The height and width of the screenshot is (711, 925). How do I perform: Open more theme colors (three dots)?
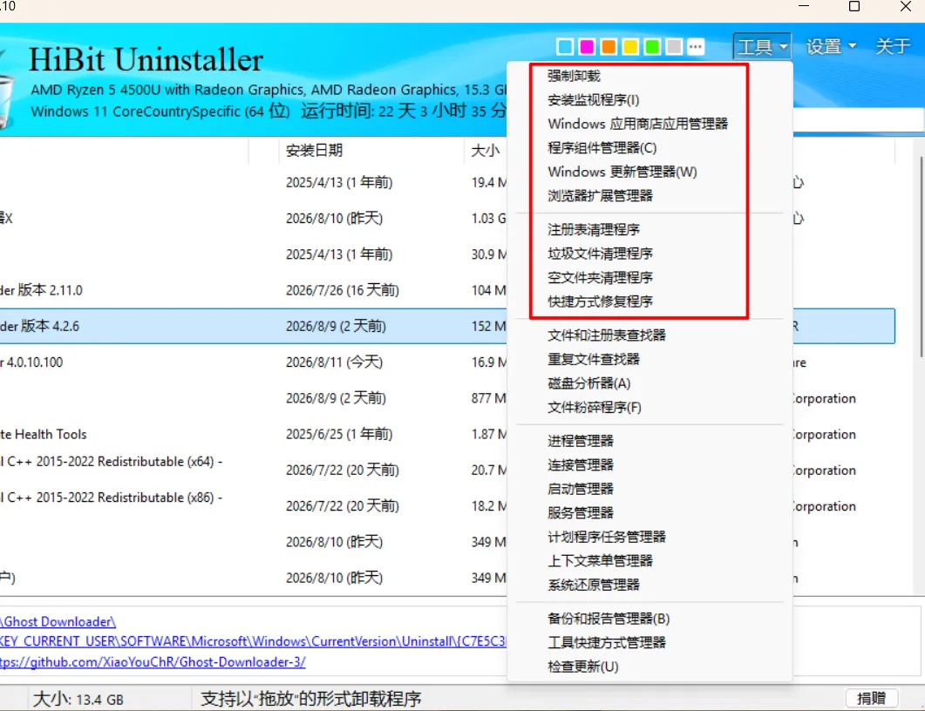pos(696,46)
